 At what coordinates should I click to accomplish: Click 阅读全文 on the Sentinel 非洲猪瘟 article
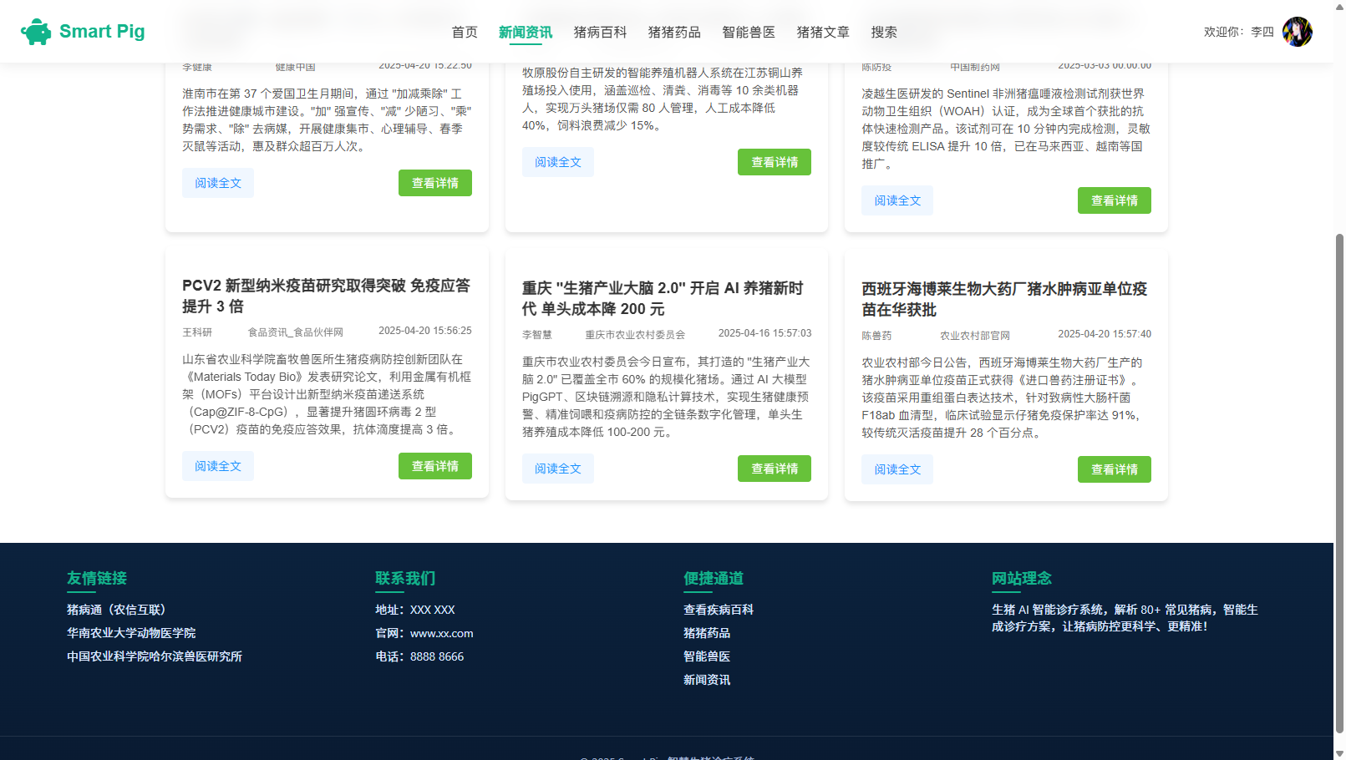coord(897,200)
